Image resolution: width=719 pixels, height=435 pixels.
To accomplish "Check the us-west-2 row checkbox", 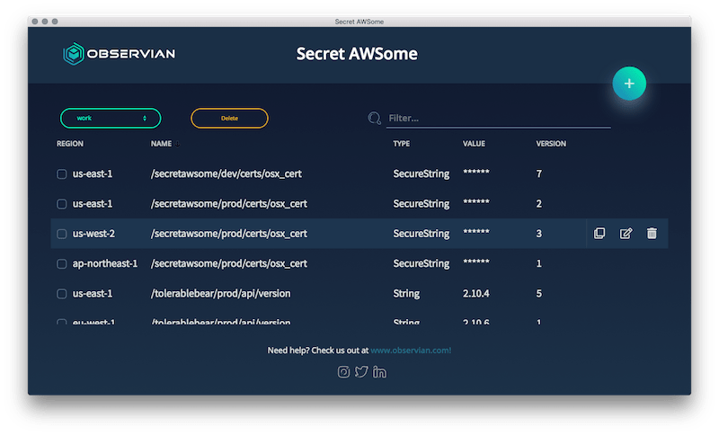I will click(61, 234).
